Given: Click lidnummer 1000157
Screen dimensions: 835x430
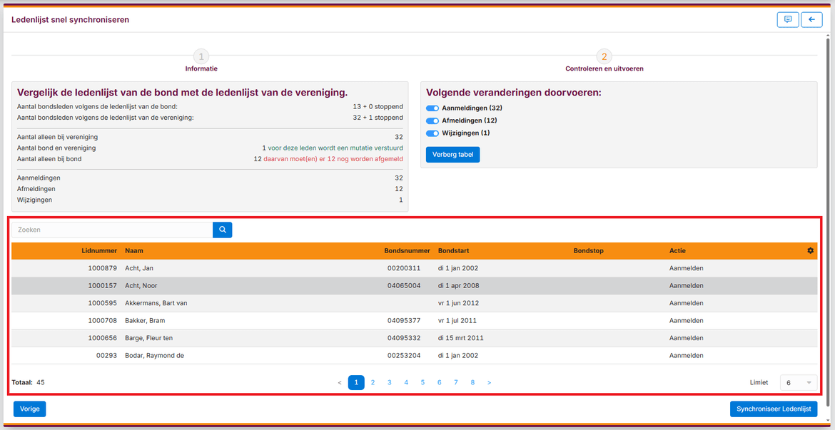Looking at the screenshot, I should pyautogui.click(x=103, y=286).
